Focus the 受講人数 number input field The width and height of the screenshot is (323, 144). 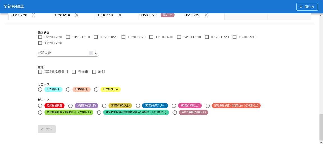pyautogui.click(x=63, y=53)
